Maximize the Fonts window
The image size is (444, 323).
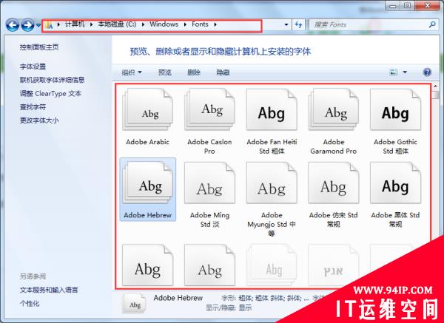[x=407, y=6]
